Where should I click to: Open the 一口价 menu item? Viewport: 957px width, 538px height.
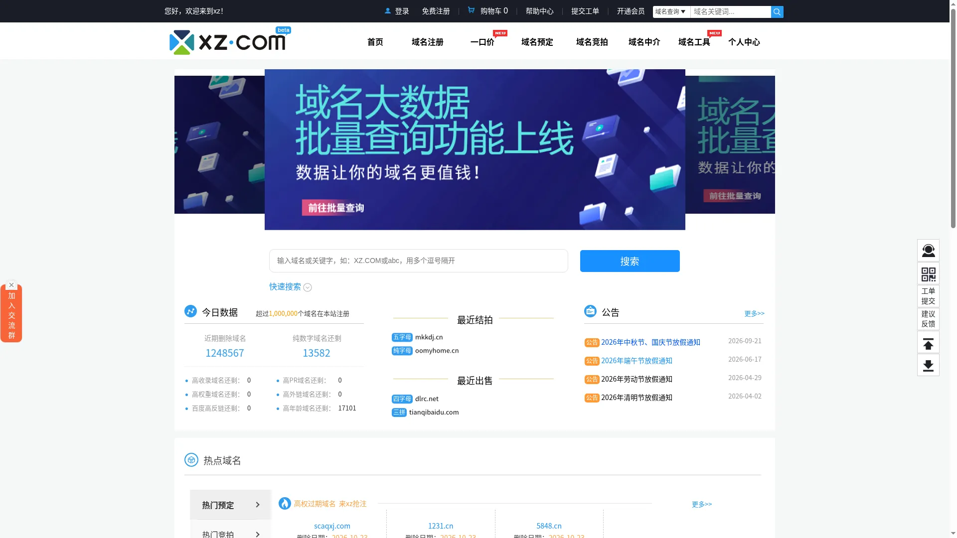click(x=482, y=42)
